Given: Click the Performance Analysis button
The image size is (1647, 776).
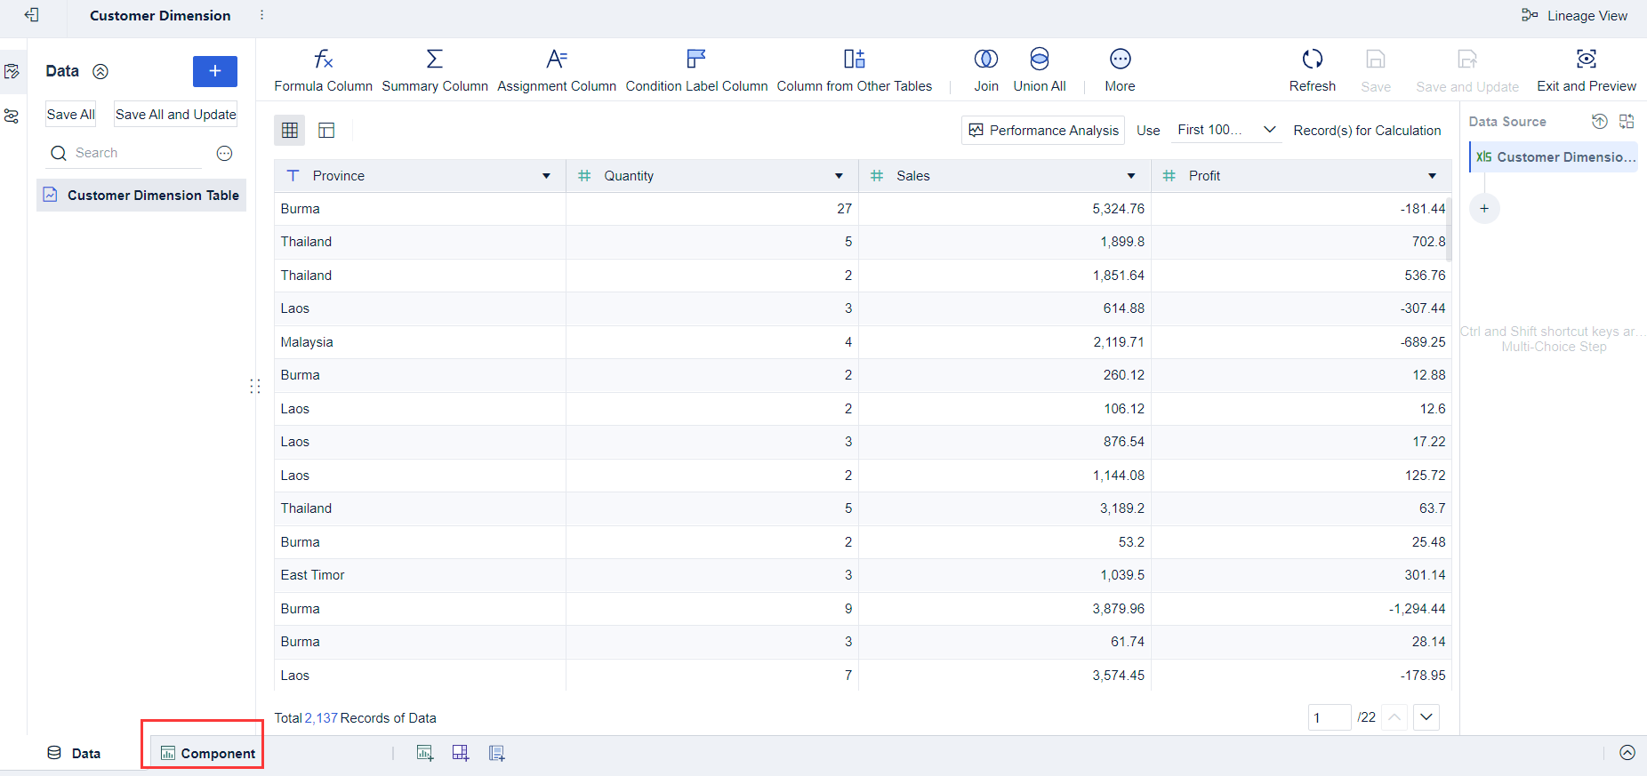Looking at the screenshot, I should 1043,131.
